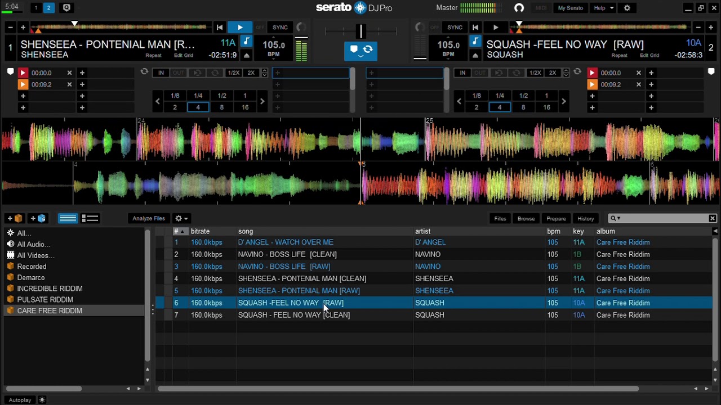Turn sync OFF on the left deck
Viewport: 721px width, 405px height.
point(260,27)
